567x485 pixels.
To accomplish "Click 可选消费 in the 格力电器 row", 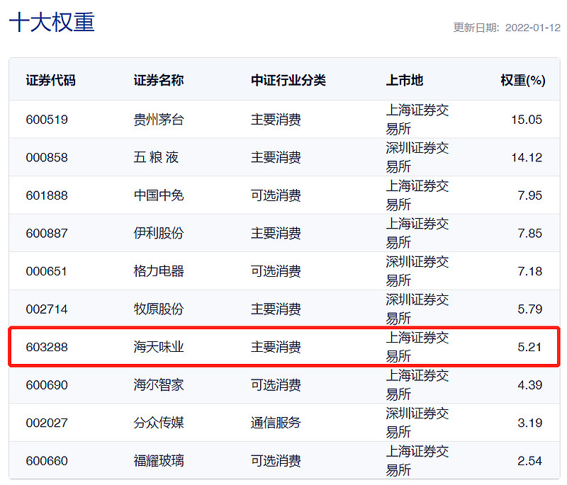I will (276, 271).
